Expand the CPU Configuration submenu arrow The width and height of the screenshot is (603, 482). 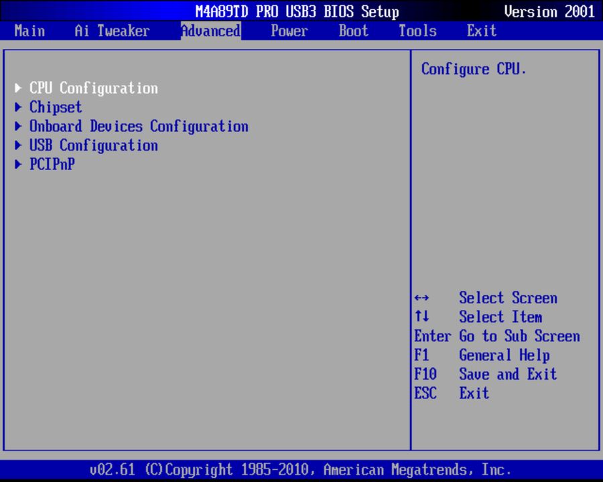(x=17, y=87)
